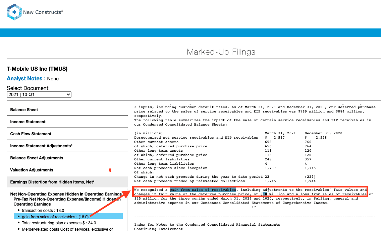Select 'Total restructuring plan expenses $ : 34.0'

59,223
